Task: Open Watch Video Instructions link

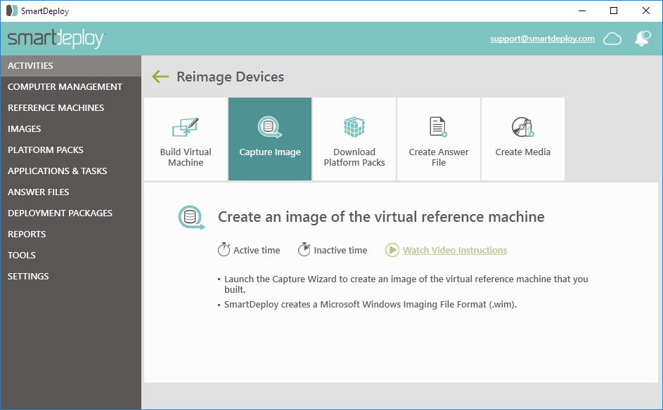Action: pyautogui.click(x=455, y=251)
